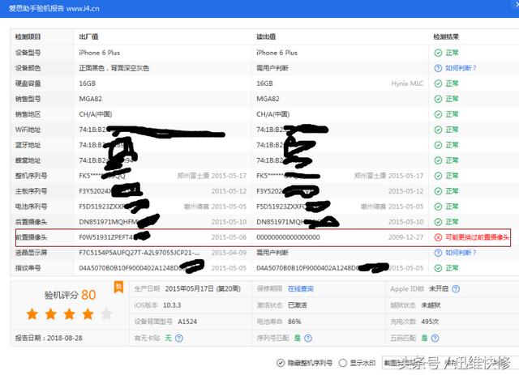Screen dimensions: 519x375
Task: Click the blue question icon in 设备颜色 row
Action: (x=438, y=68)
